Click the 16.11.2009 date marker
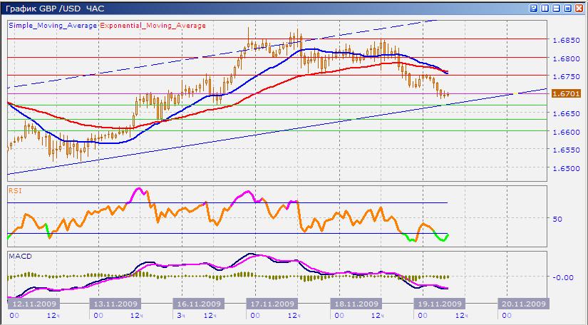 (197, 303)
